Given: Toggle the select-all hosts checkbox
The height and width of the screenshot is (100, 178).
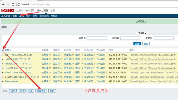Looking at the screenshot, I should tap(3, 50).
